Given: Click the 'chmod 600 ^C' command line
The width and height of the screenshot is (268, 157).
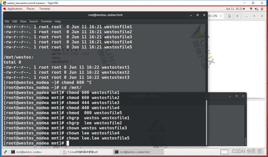Looking at the screenshot, I should coord(48,82).
